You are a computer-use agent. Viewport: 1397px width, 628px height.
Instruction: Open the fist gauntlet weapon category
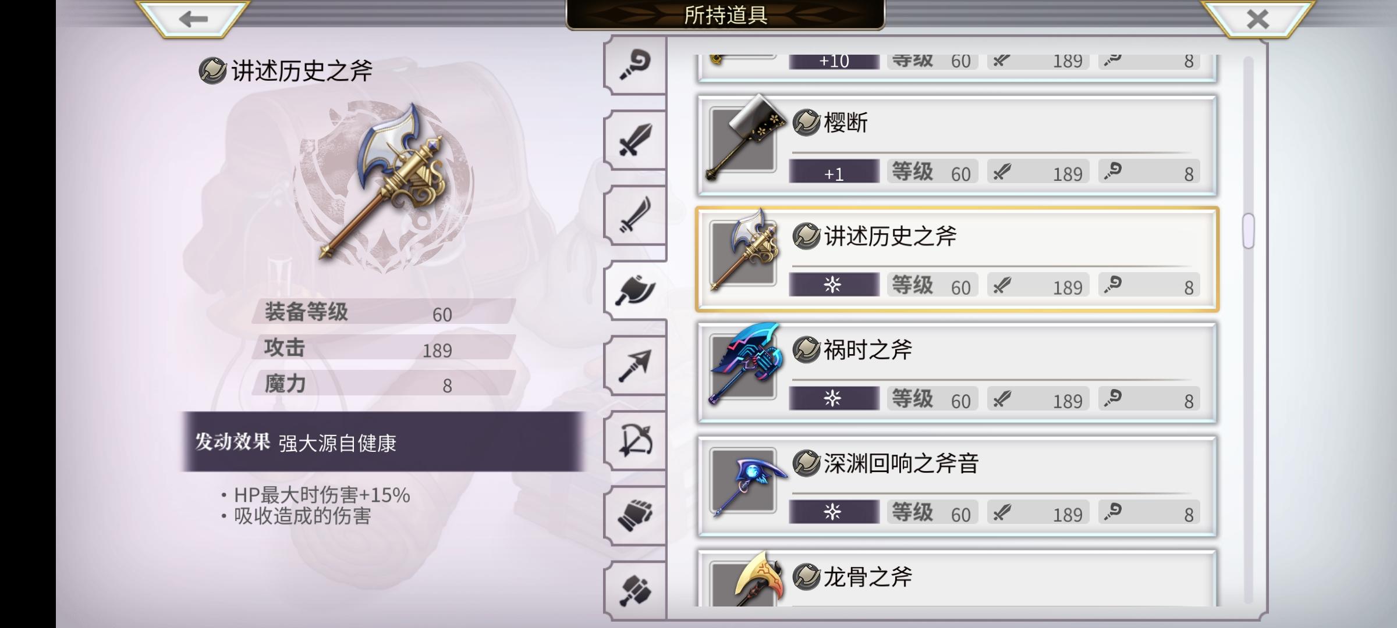[635, 516]
